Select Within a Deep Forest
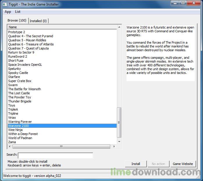 tap(62, 134)
